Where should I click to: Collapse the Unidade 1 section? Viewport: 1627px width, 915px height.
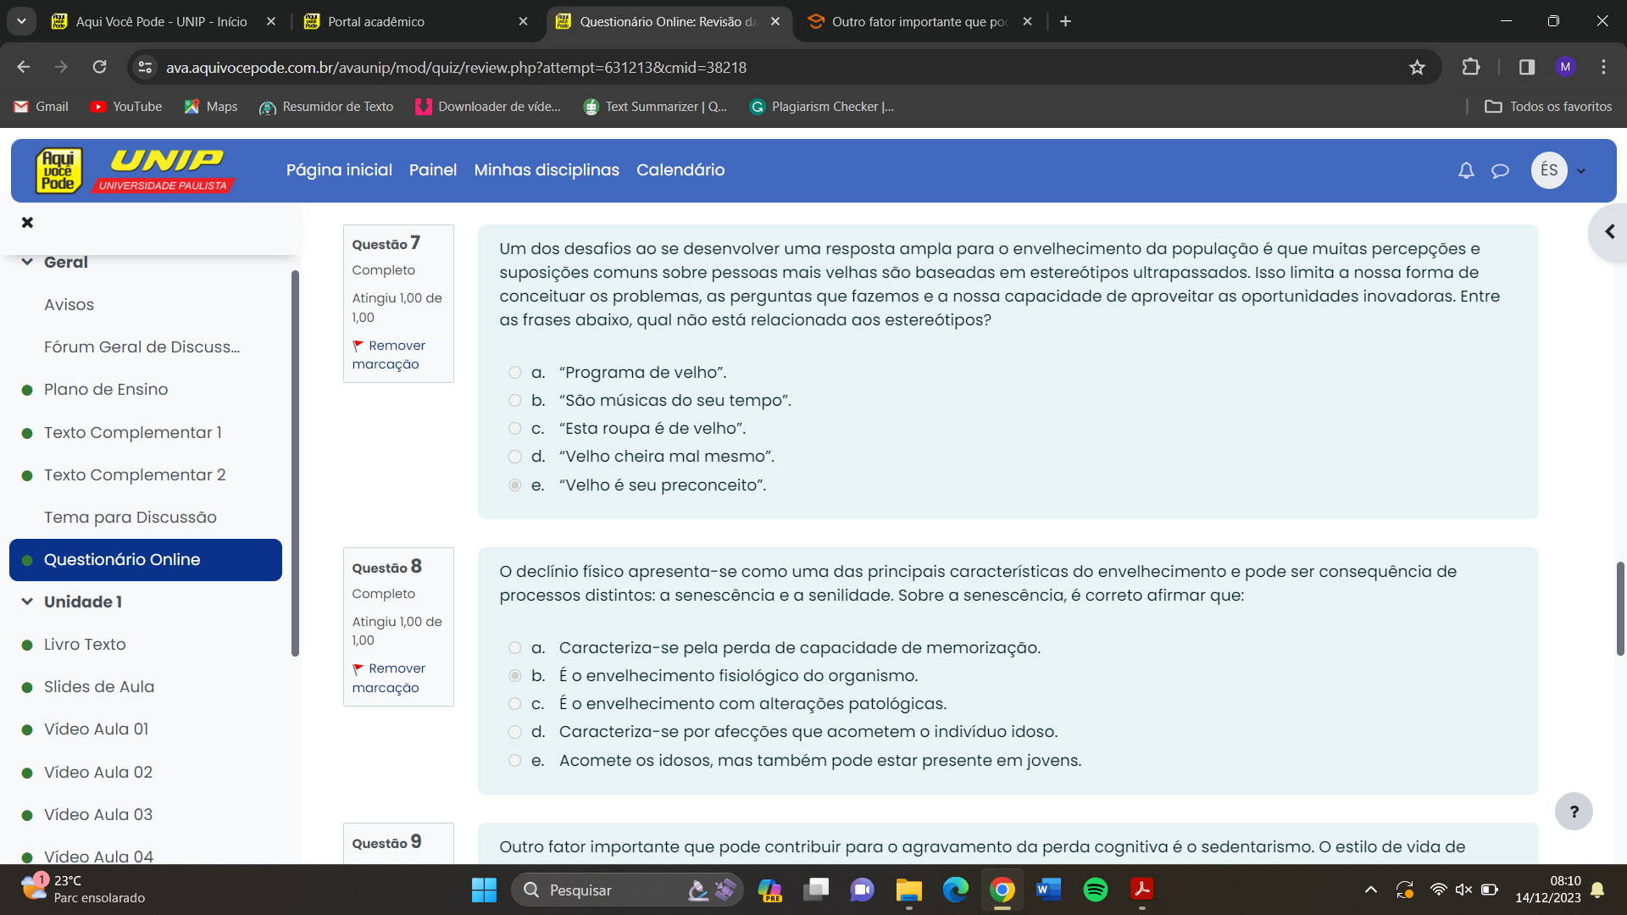point(27,602)
